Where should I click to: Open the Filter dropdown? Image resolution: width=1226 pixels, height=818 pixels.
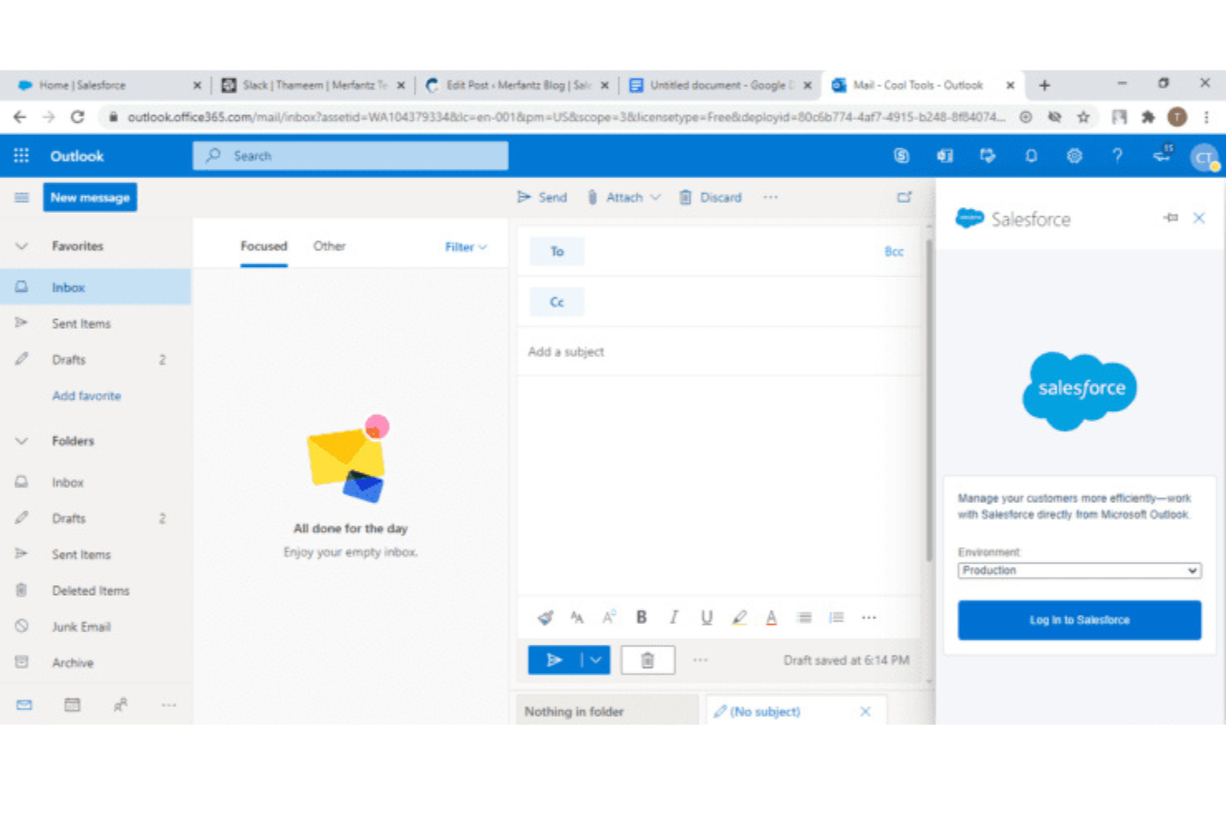466,247
